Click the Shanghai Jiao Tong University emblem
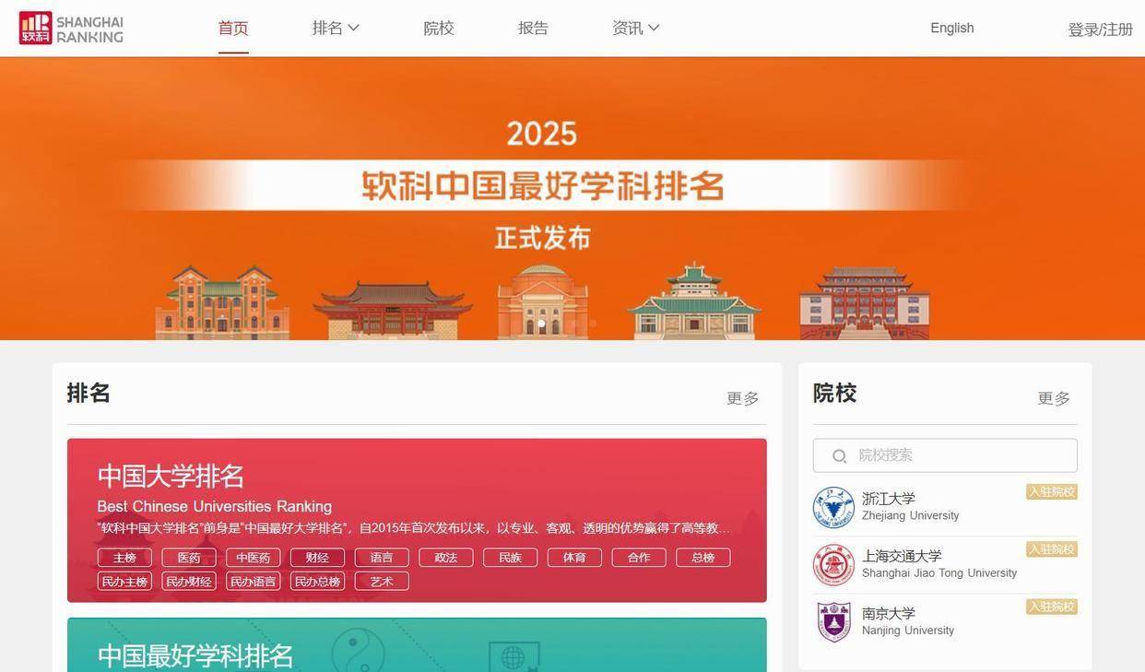The width and height of the screenshot is (1145, 672). [x=833, y=564]
